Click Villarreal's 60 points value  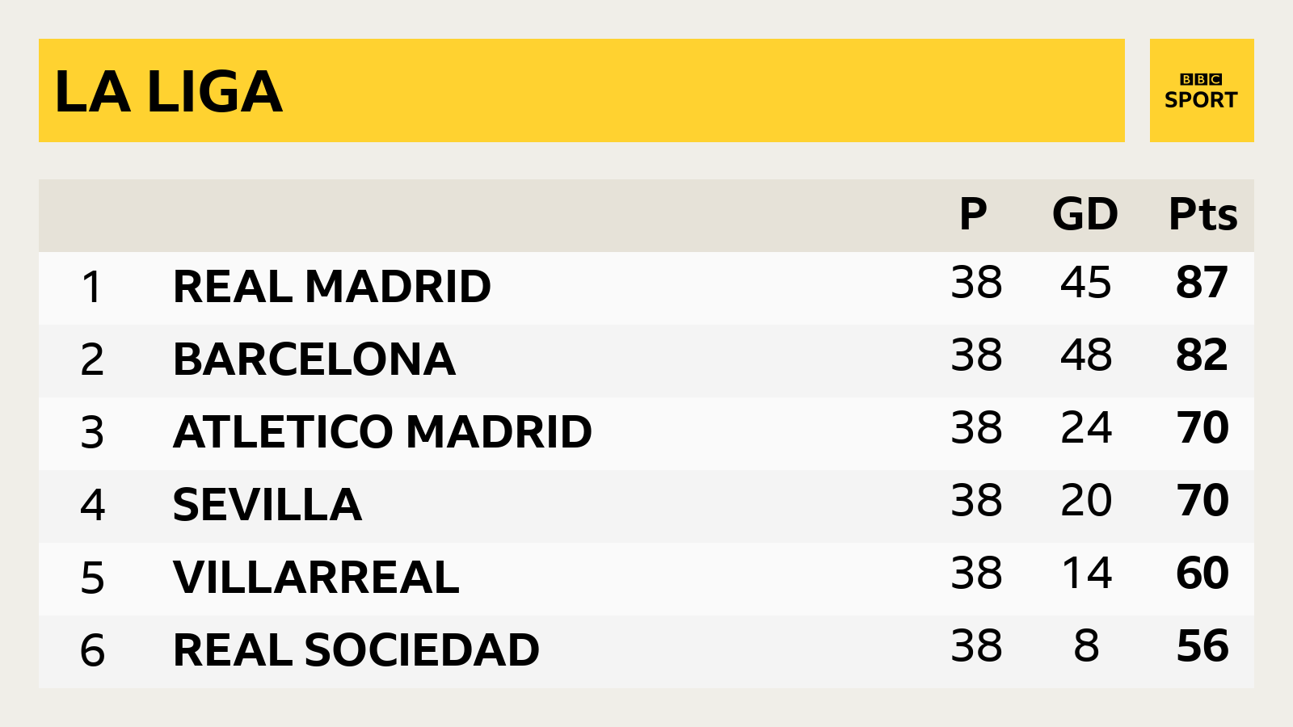(x=1202, y=574)
